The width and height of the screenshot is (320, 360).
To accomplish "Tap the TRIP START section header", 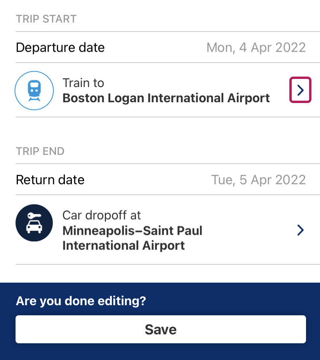I will pyautogui.click(x=46, y=19).
